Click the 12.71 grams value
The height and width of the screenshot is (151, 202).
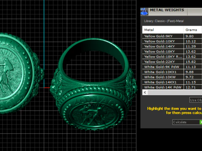pyautogui.click(x=191, y=87)
